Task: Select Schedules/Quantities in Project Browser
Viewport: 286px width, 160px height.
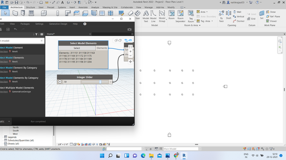Action: click(21, 140)
